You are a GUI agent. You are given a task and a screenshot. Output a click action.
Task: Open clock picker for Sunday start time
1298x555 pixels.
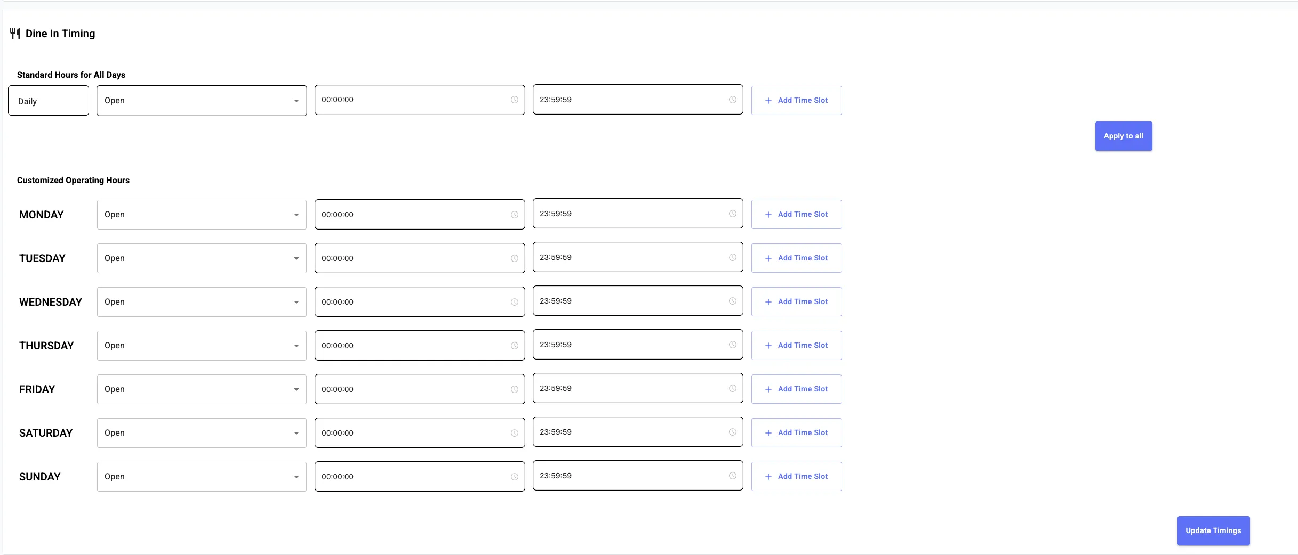coord(515,477)
